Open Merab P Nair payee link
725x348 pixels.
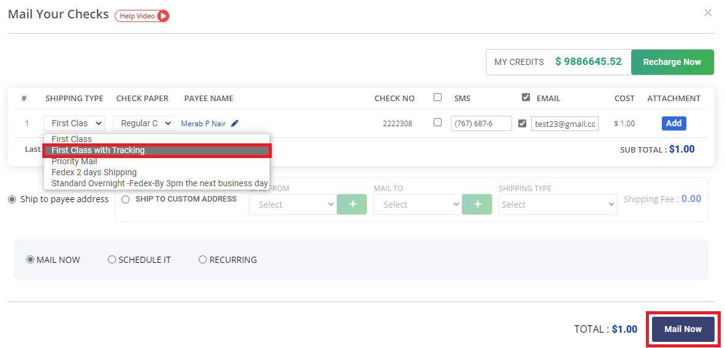pyautogui.click(x=204, y=123)
